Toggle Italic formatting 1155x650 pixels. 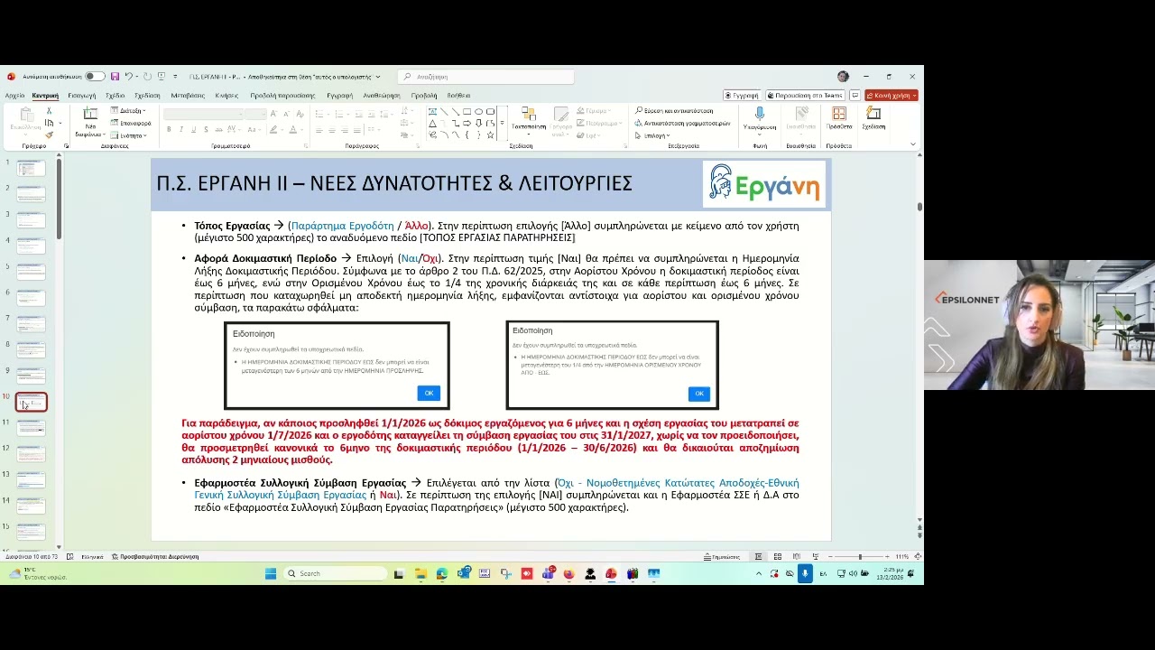(180, 130)
